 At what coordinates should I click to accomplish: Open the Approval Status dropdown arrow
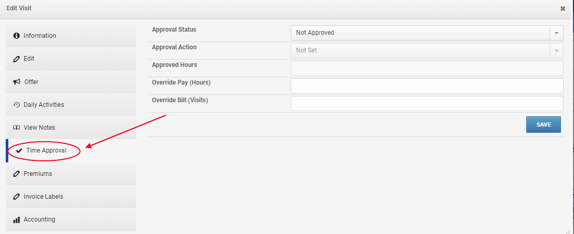556,33
